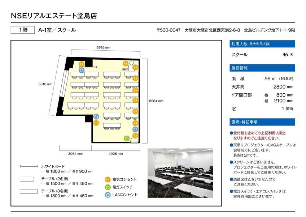Expand the 備考・特記事項 section header
The image size is (306, 217).
click(x=262, y=122)
